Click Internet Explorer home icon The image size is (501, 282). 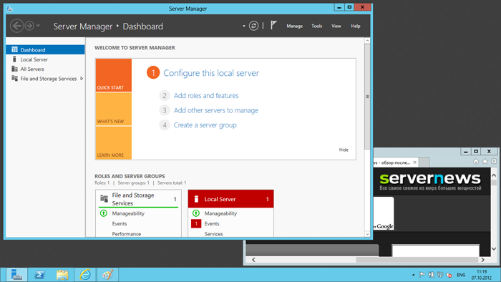tap(476, 162)
